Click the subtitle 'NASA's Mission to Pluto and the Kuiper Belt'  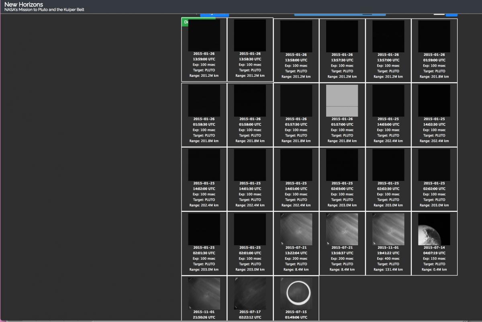(45, 10)
